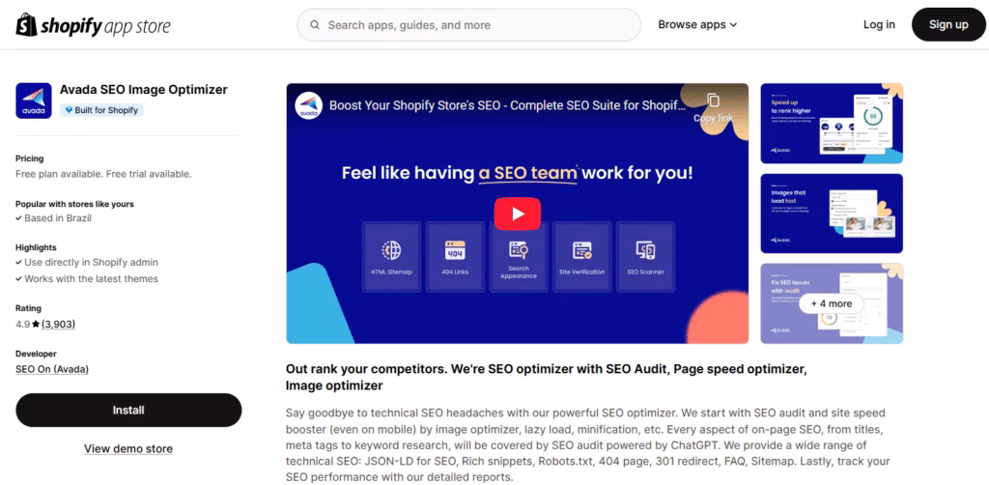Click the 404 Links icon tile
Screen dimensions: 989x485
click(x=455, y=250)
